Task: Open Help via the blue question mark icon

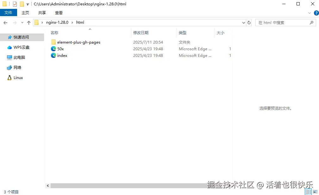Action: point(316,13)
